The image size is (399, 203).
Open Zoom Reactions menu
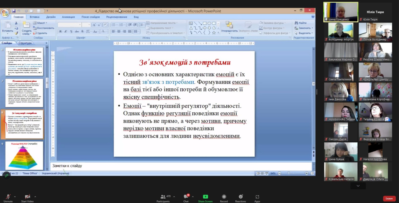click(240, 198)
